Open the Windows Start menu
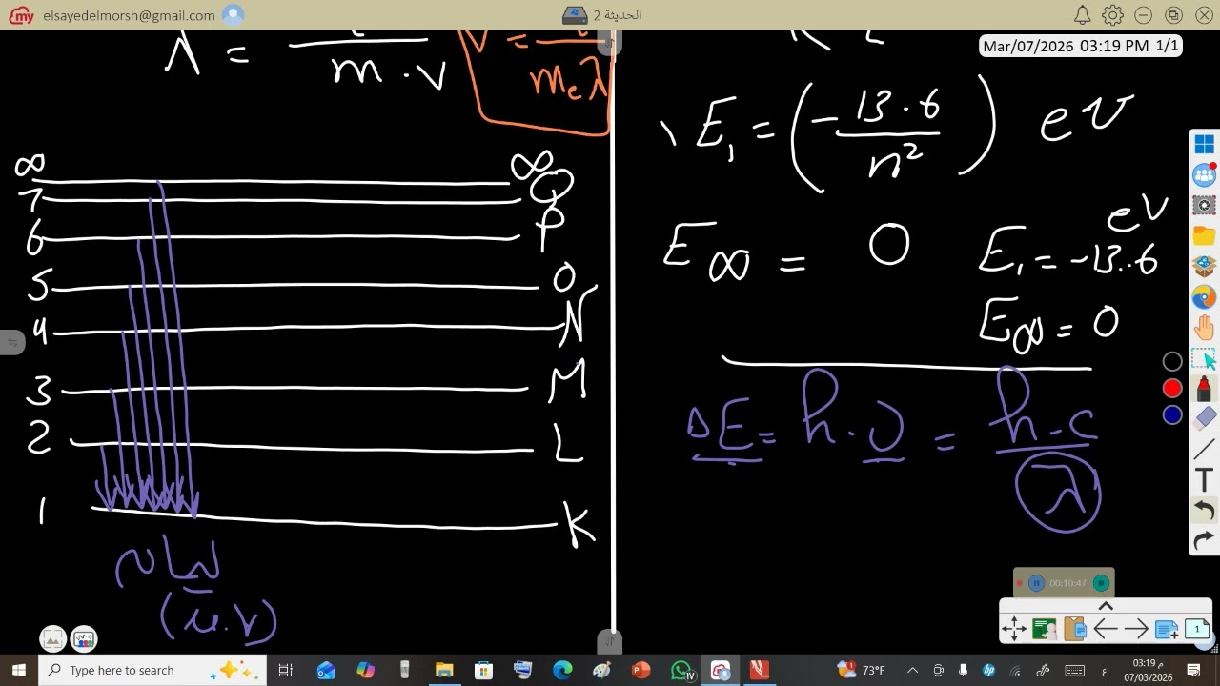 point(19,670)
